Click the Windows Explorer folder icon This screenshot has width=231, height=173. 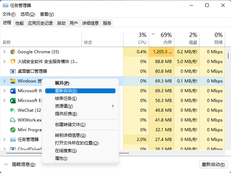pos(13,81)
